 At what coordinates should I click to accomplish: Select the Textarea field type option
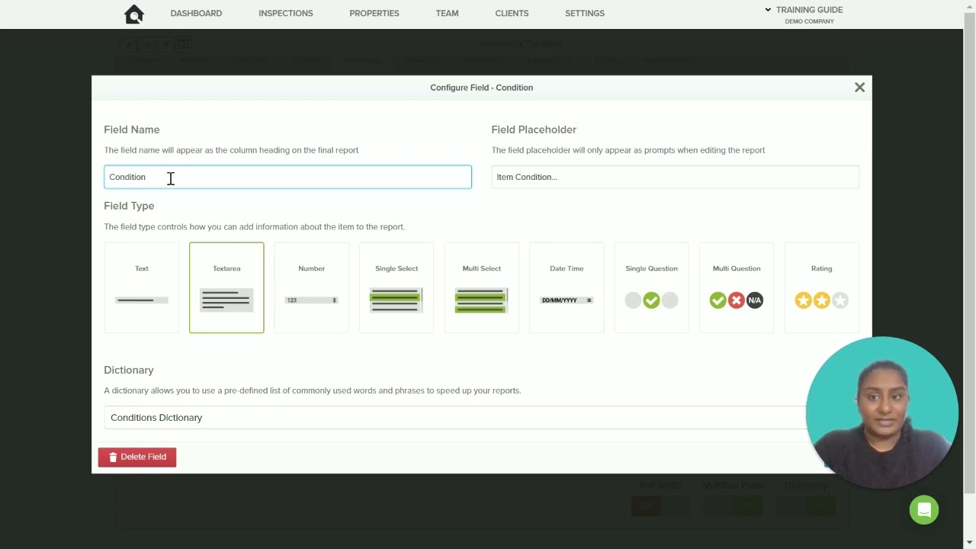pos(226,287)
